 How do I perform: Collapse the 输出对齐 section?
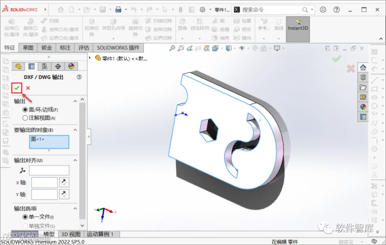click(75, 160)
